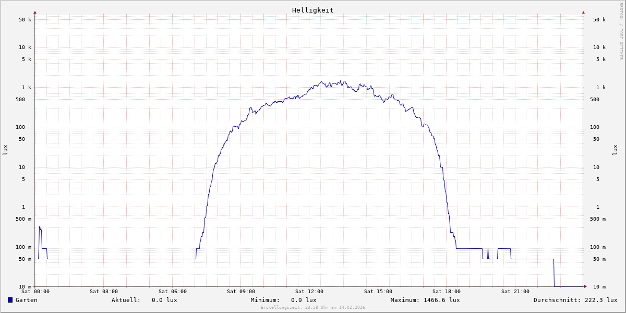Select the Sat 06:00 time label
The width and height of the screenshot is (626, 313).
pyautogui.click(x=172, y=292)
